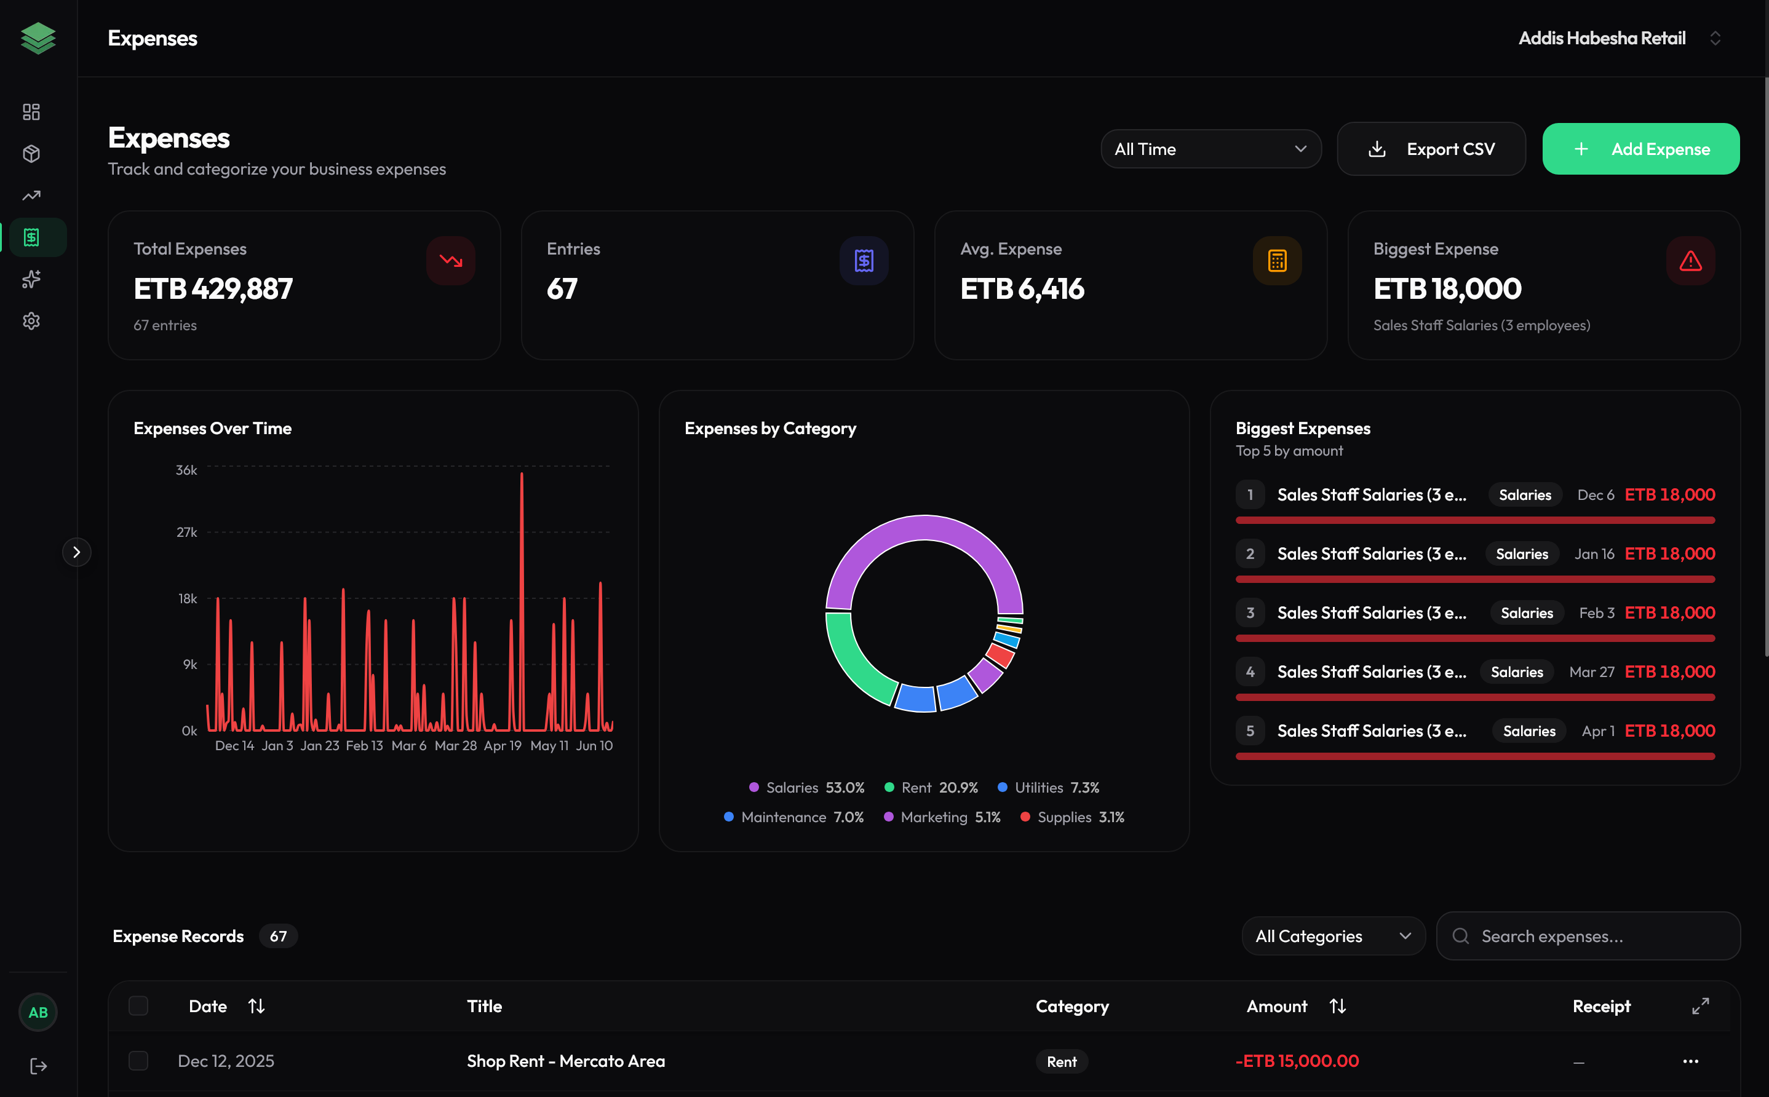Click the Add Expense button

click(x=1640, y=149)
